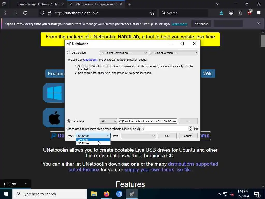Go back to the previous page
265x199 pixels.
coord(6,13)
